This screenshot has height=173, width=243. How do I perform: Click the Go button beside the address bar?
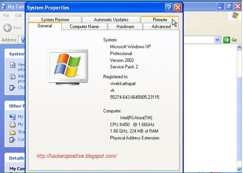pyautogui.click(x=230, y=40)
